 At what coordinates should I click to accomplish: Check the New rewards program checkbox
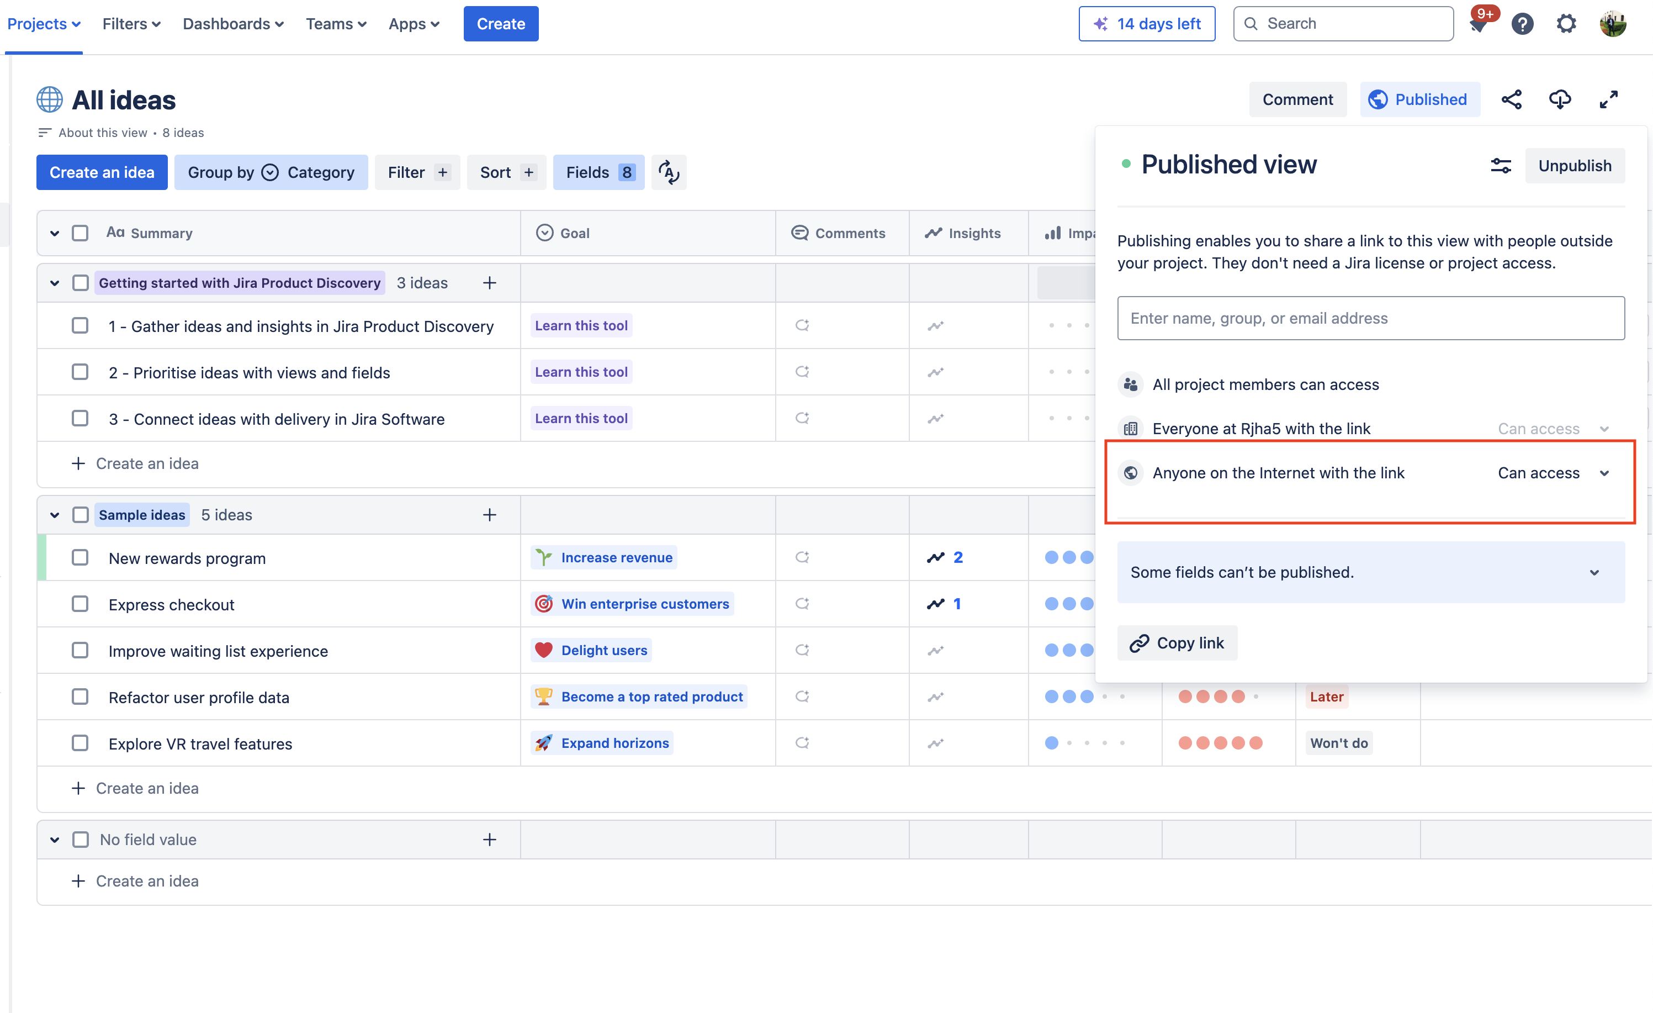(80, 557)
